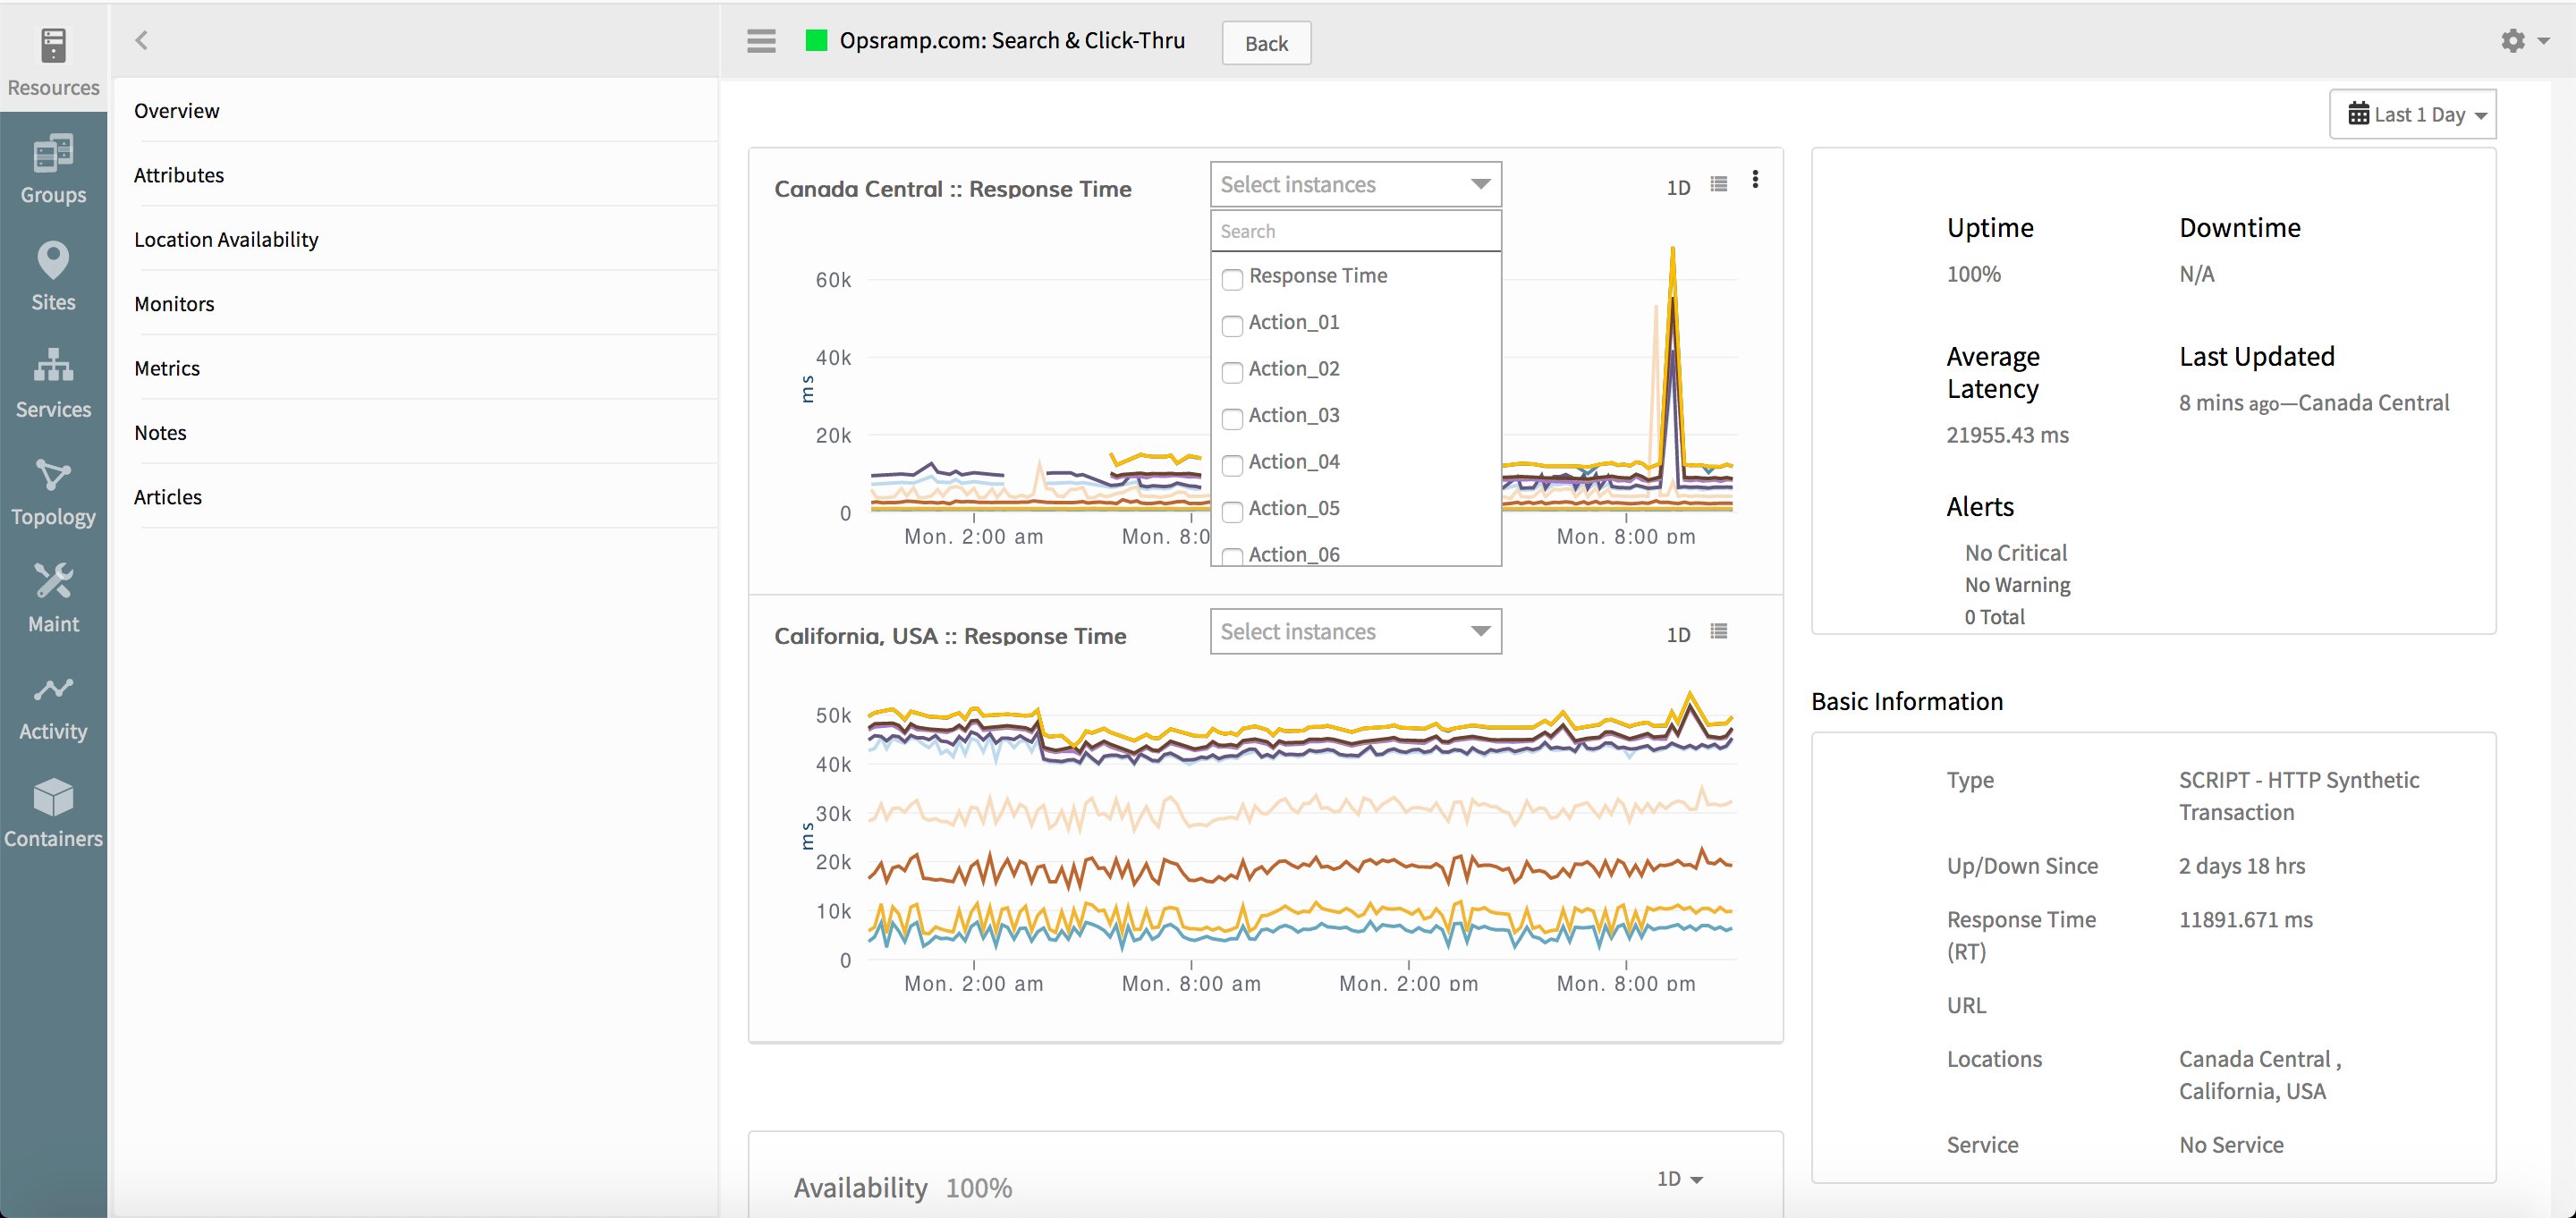The width and height of the screenshot is (2576, 1218).
Task: Click the Back button
Action: (1266, 43)
